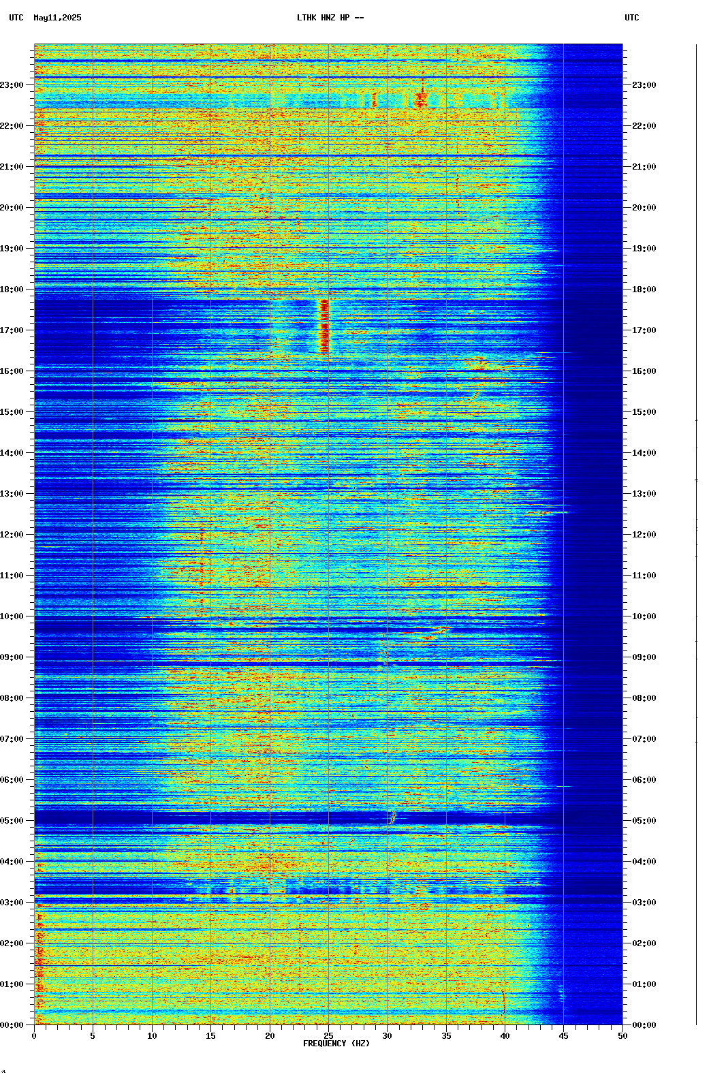Click the 14:00 label on left axis

click(12, 453)
